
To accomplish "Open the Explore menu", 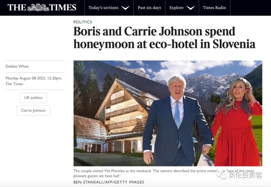I will (x=182, y=8).
